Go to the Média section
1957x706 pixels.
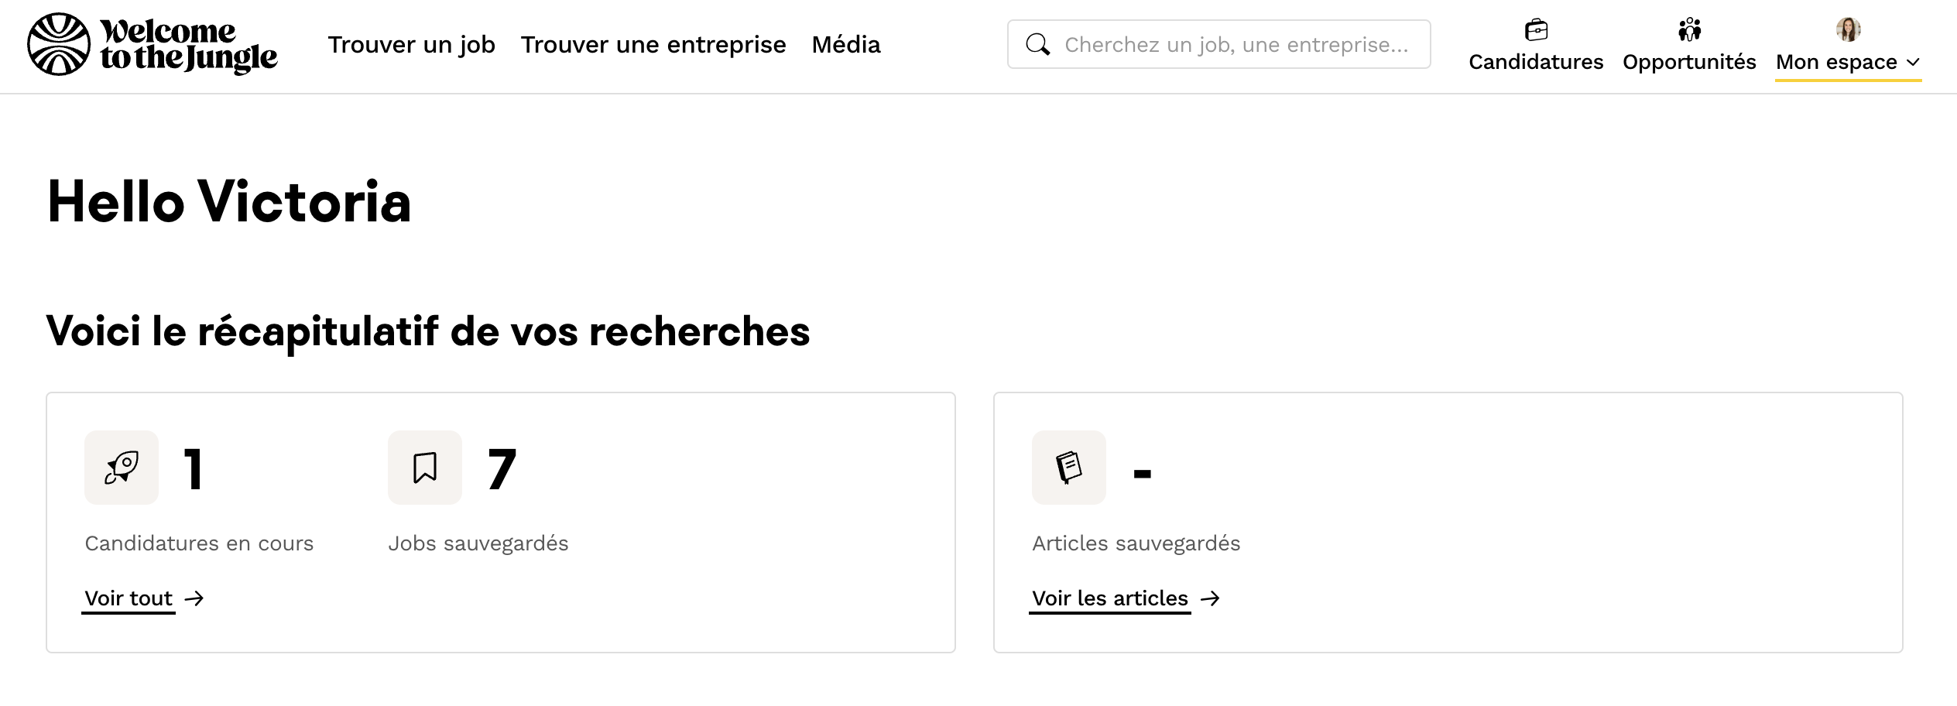point(845,45)
